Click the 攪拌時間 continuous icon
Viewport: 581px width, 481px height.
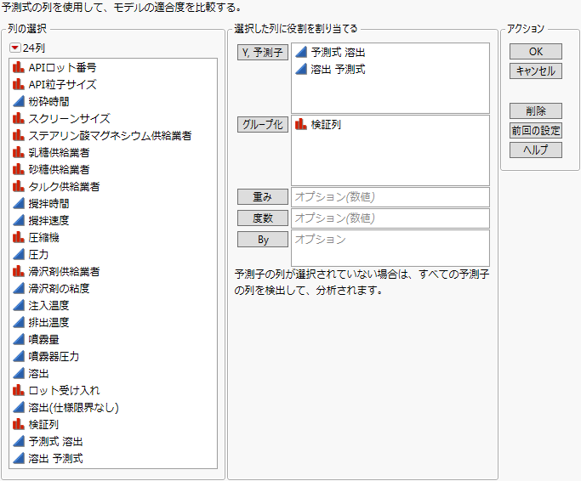tap(19, 204)
